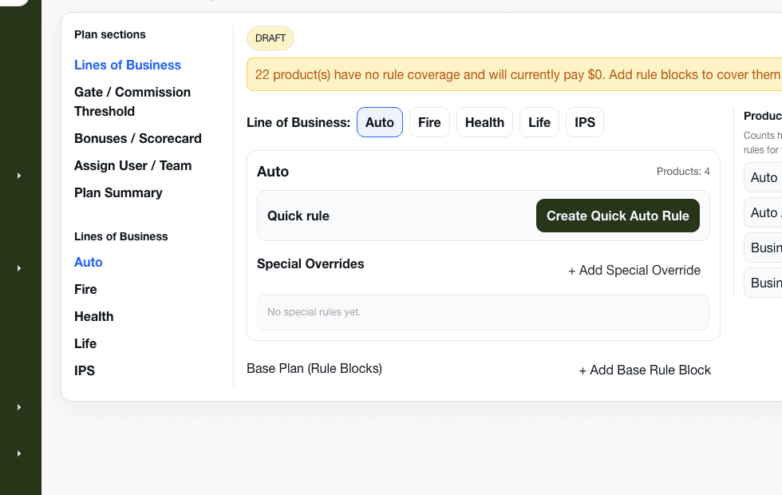Select the Life line of business
Image resolution: width=782 pixels, height=495 pixels.
[539, 122]
